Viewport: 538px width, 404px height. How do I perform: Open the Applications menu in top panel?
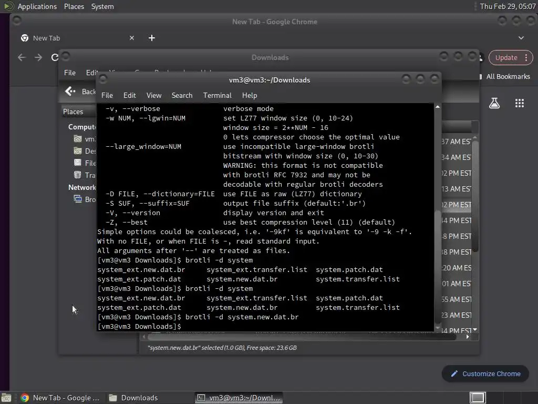pyautogui.click(x=37, y=6)
